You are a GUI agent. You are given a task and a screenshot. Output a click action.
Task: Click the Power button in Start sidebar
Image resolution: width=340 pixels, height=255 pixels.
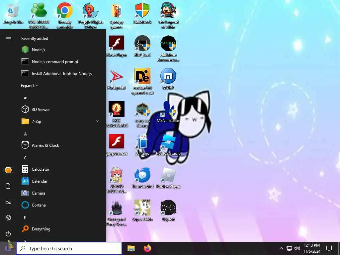click(x=8, y=234)
